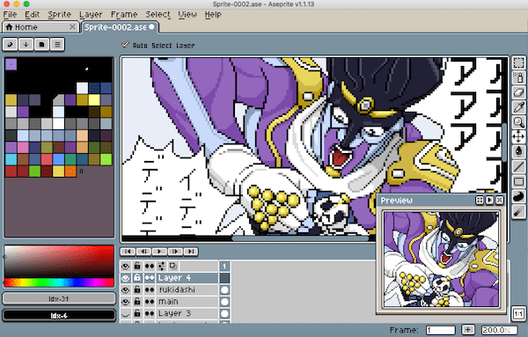Toggle lock for all layers in header

pos(137,267)
